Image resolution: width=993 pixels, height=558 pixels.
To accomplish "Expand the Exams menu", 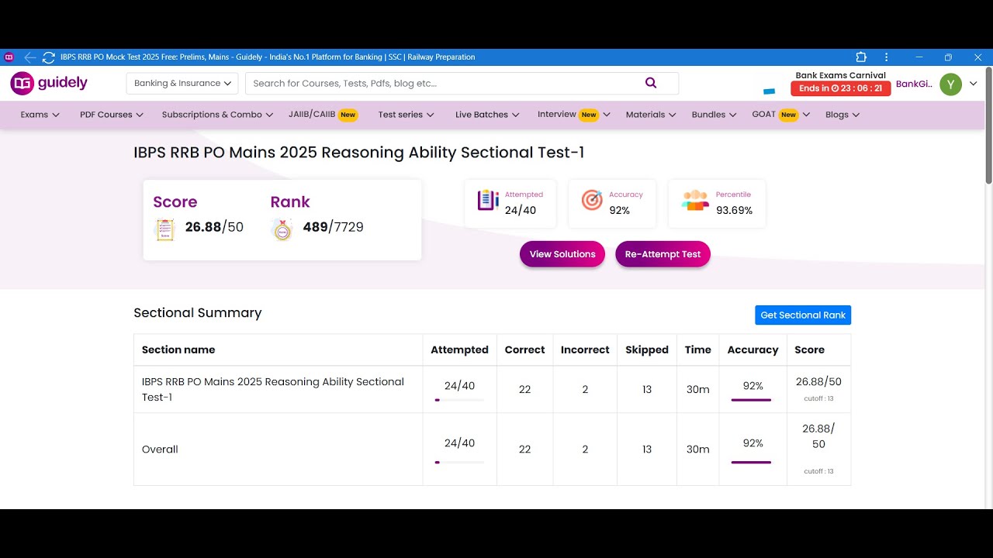I will 40,115.
